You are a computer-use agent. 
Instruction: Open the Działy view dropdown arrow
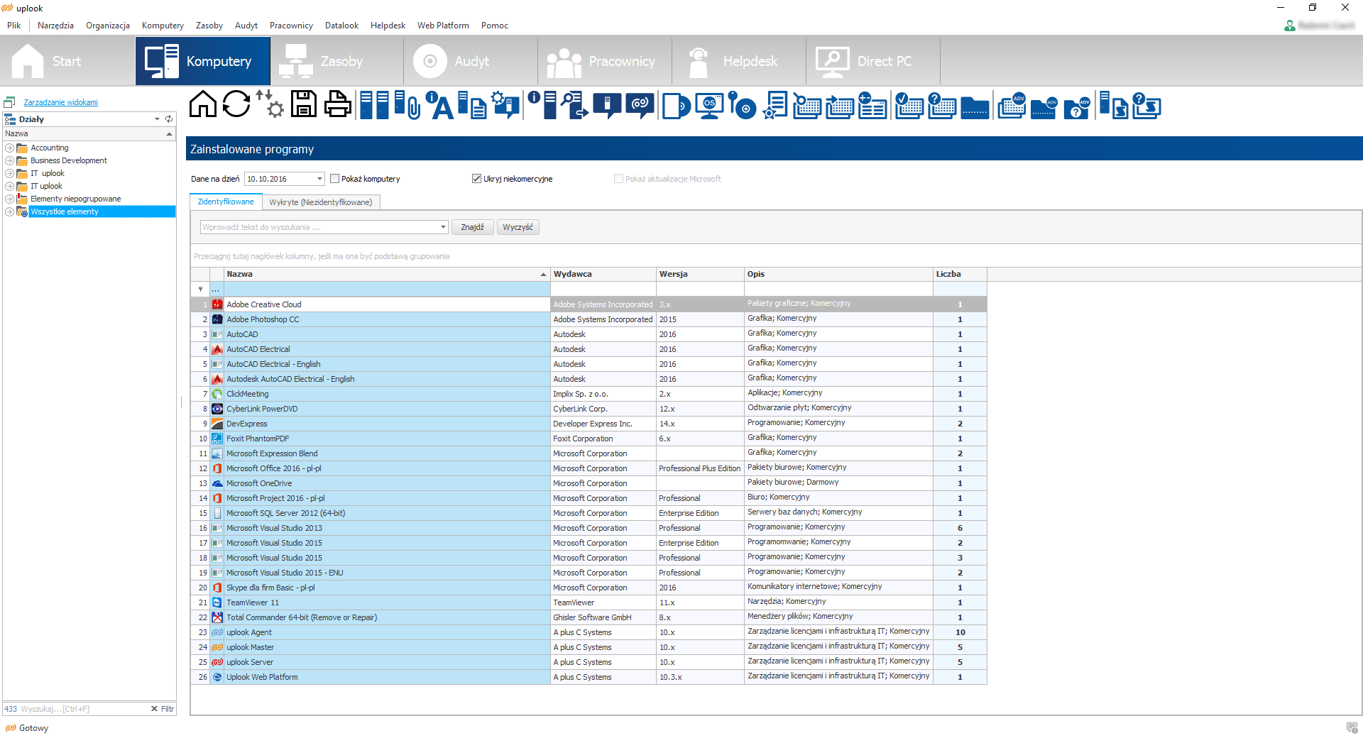(157, 119)
